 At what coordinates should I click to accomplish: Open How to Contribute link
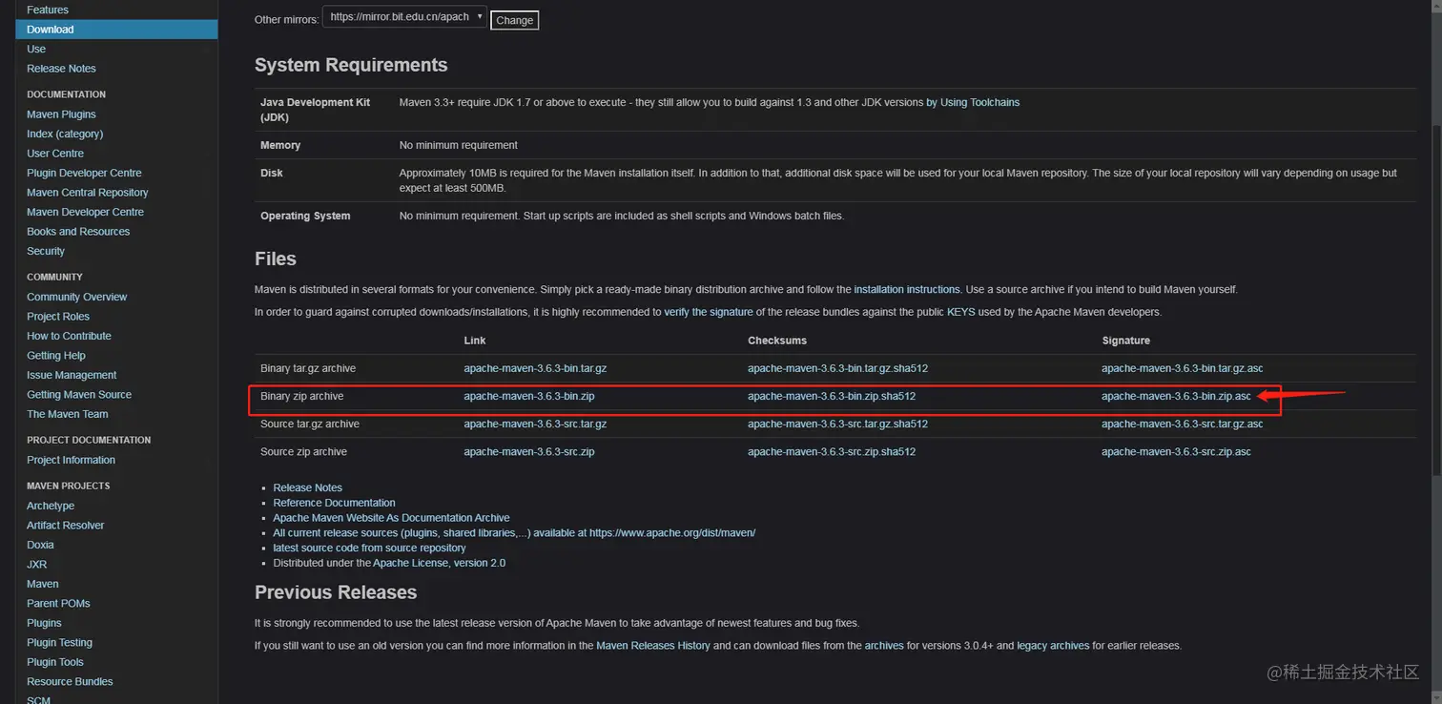69,336
